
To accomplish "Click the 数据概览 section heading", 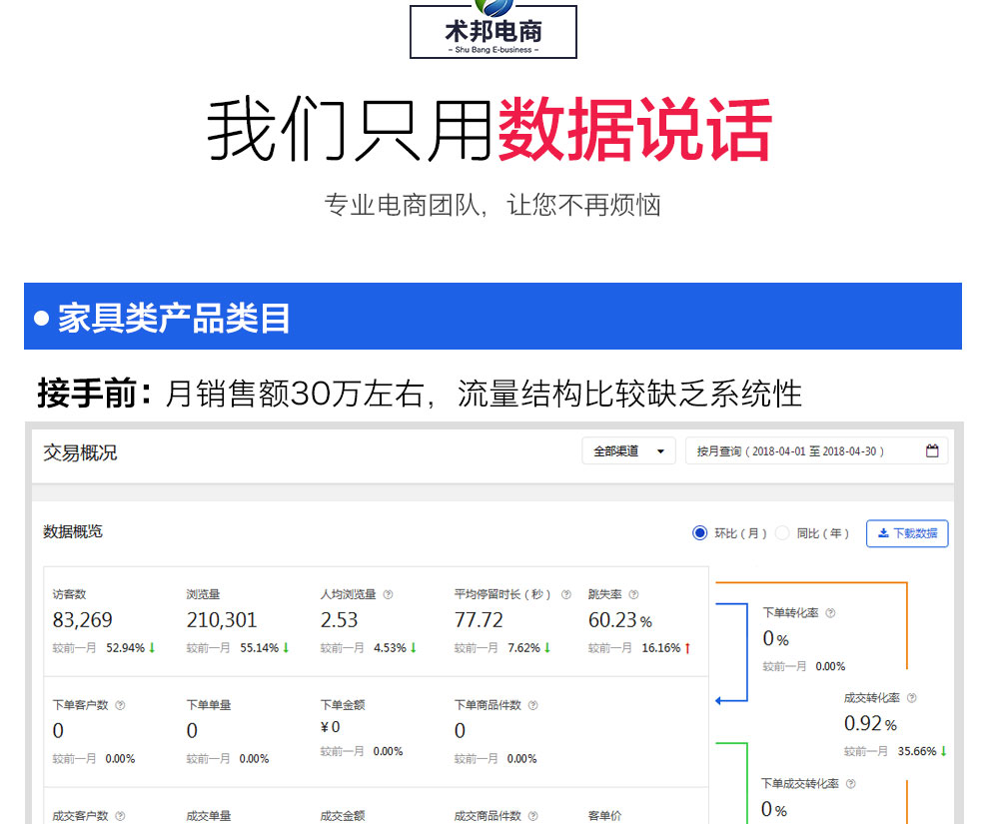I will coord(73,531).
